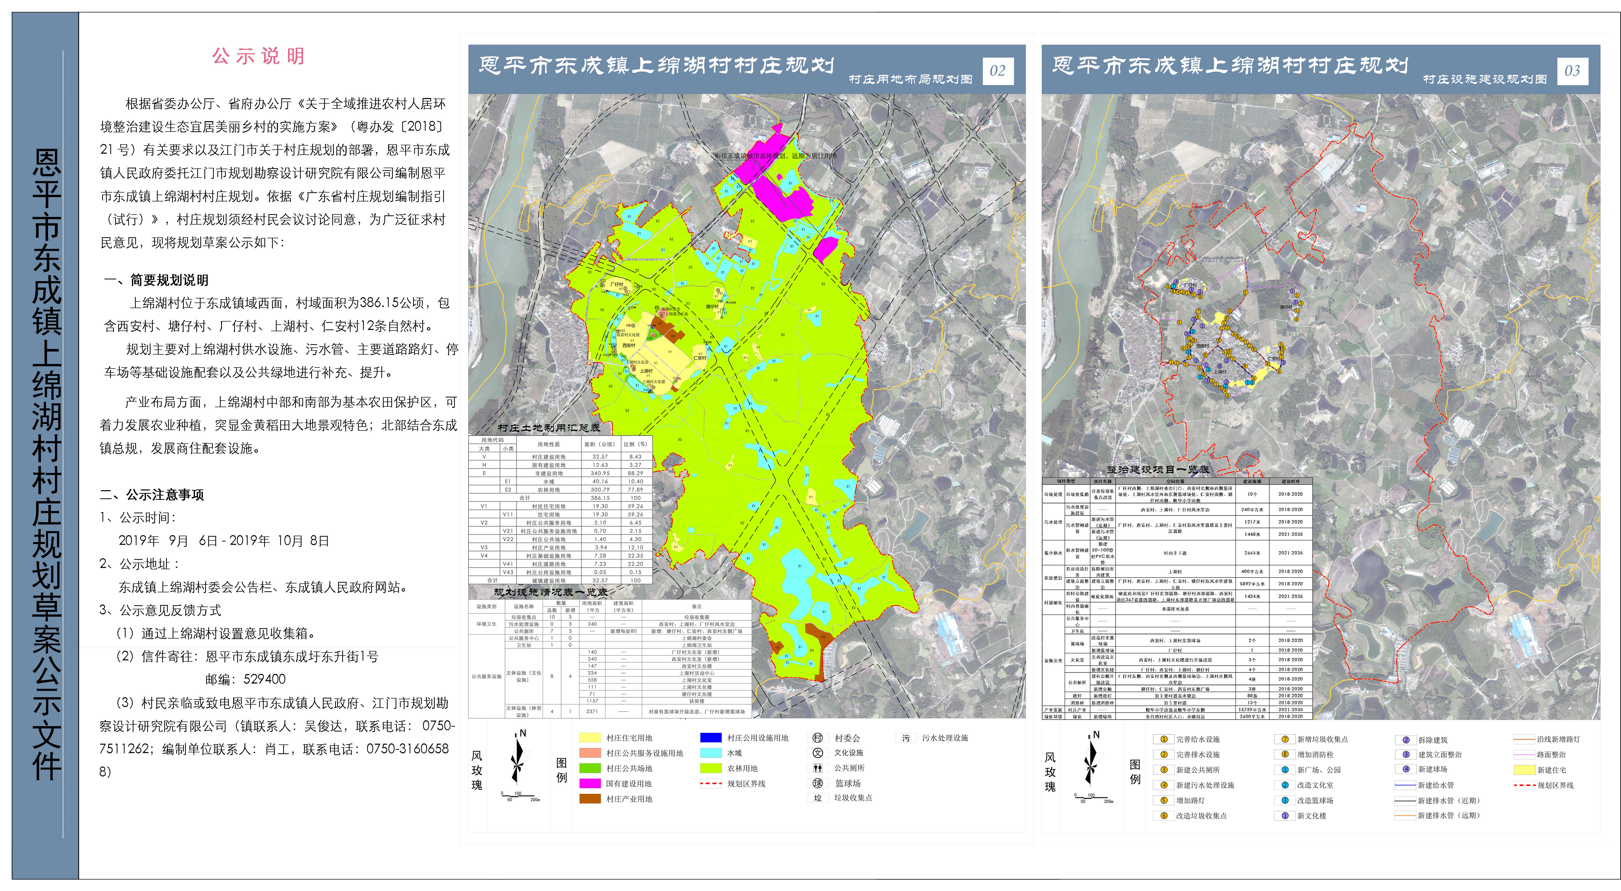Image resolution: width=1621 pixels, height=891 pixels.
Task: Click legend marker 5 增加路灯
Action: (1164, 801)
